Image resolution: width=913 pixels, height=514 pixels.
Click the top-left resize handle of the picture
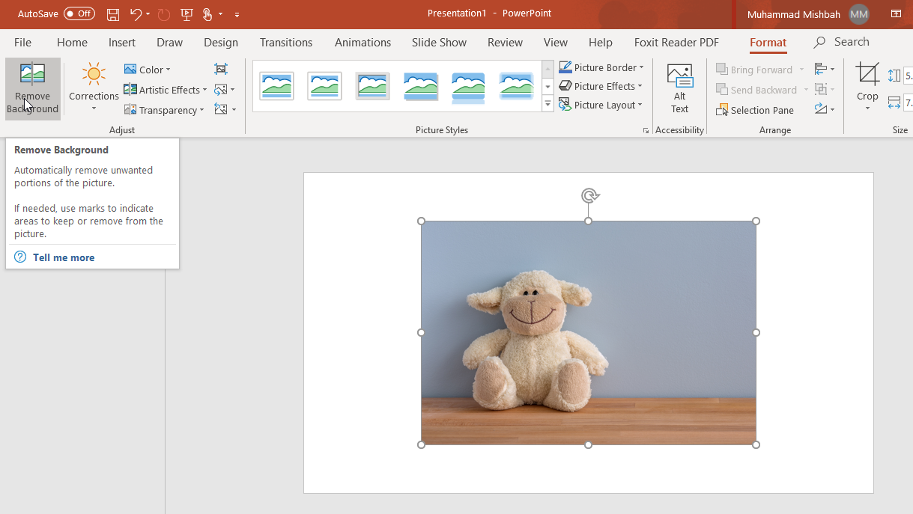[x=421, y=221]
